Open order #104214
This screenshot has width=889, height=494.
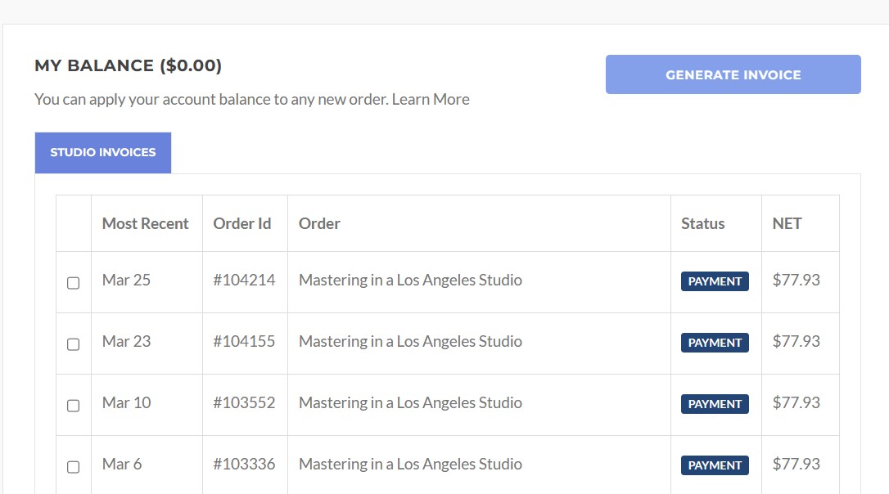click(244, 281)
